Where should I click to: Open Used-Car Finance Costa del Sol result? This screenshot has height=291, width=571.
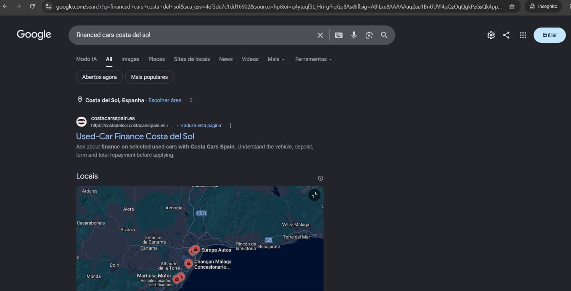coord(135,136)
